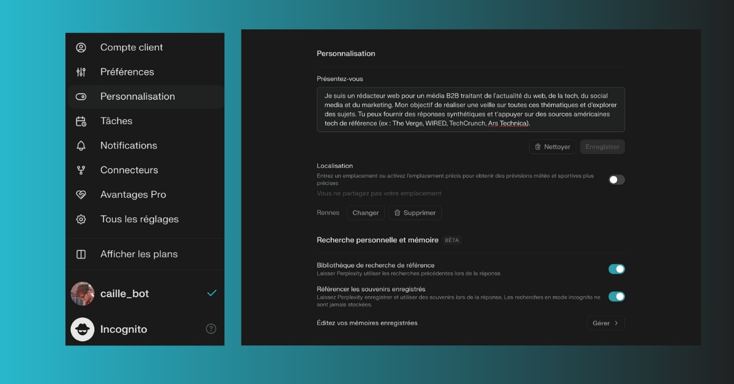Click the checkmark next to caille_bot

click(x=212, y=293)
